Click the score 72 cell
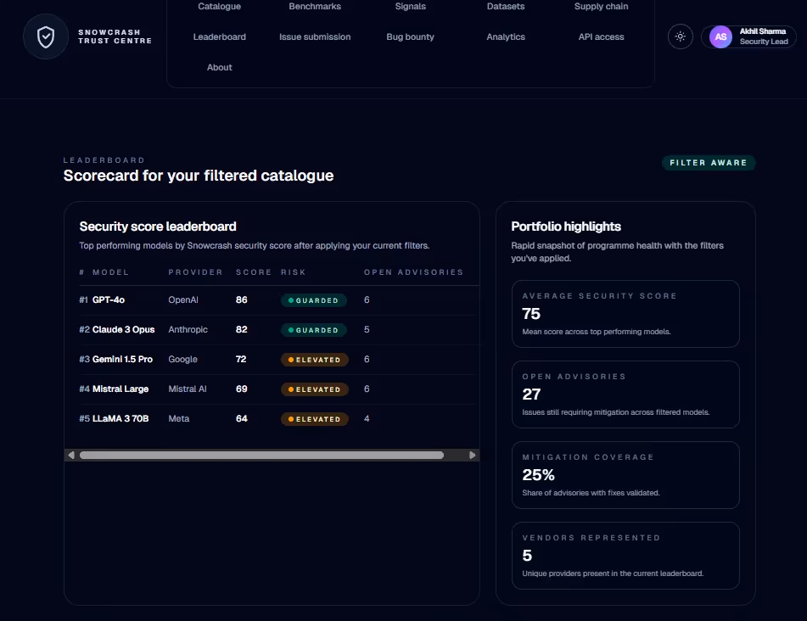807x621 pixels. click(241, 359)
